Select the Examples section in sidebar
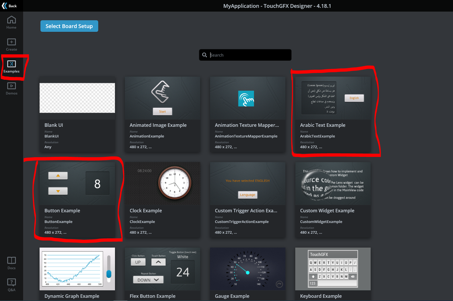This screenshot has width=453, height=301. pyautogui.click(x=11, y=67)
